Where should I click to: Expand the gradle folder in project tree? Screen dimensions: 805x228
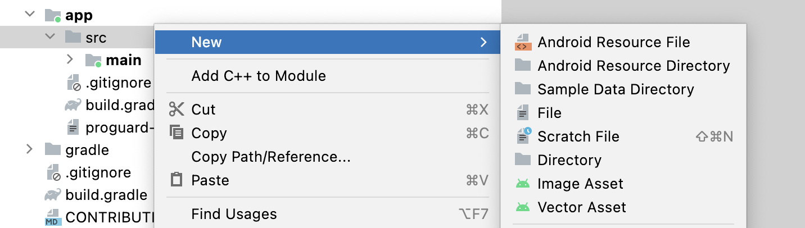tap(30, 149)
